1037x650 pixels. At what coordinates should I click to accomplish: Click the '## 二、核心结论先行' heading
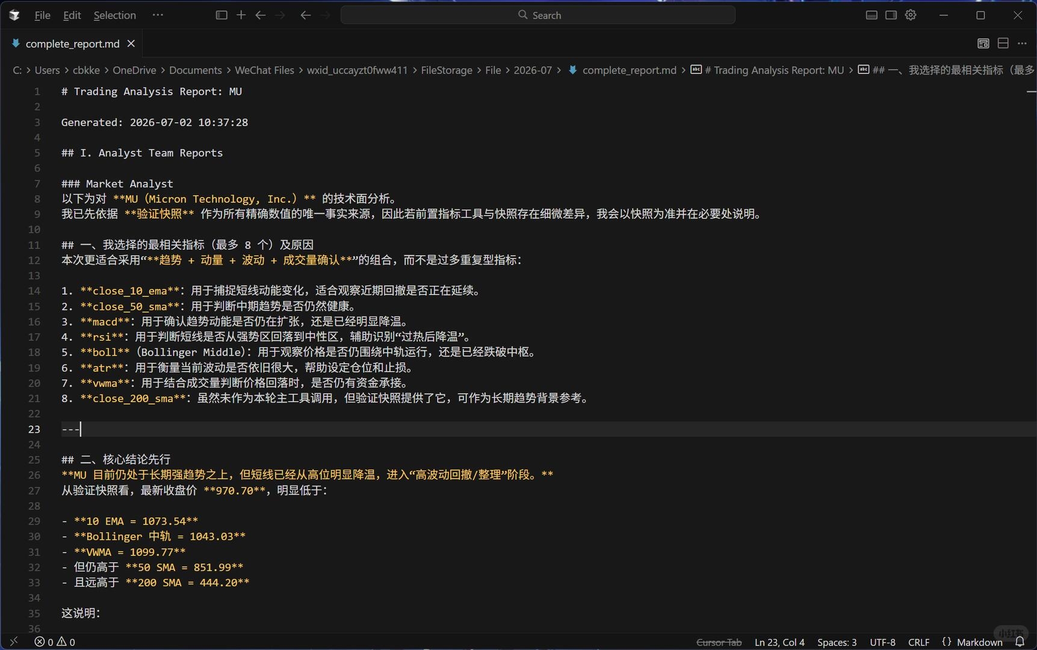pos(116,460)
